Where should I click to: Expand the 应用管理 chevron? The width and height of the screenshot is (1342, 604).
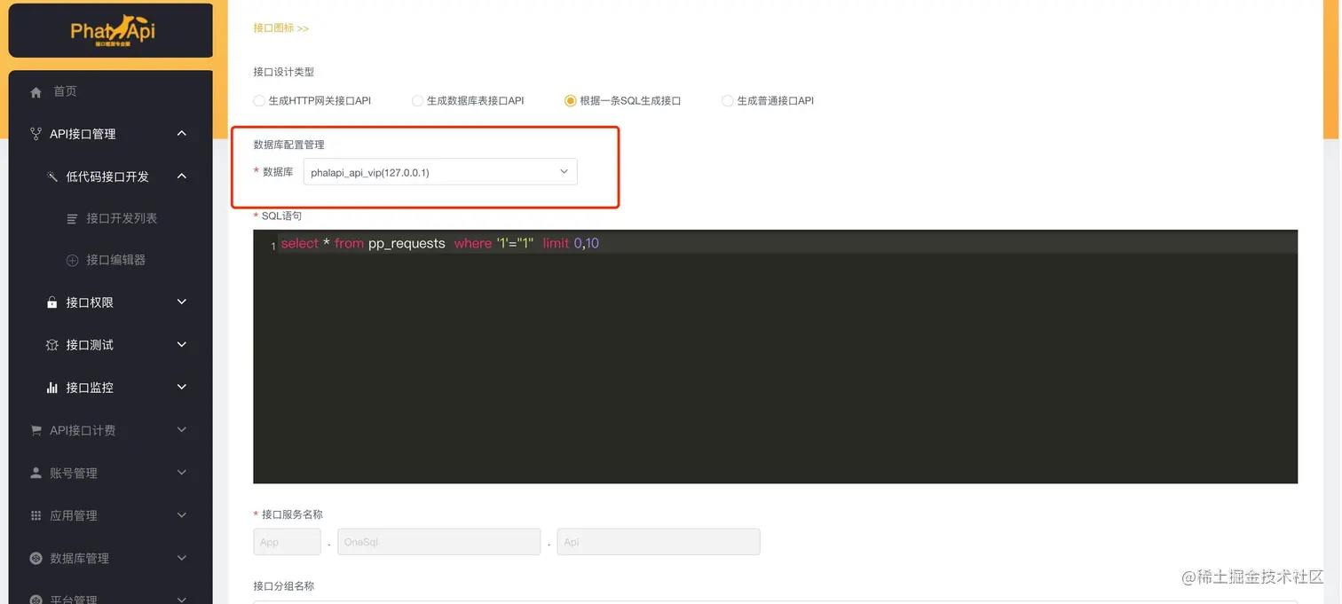(x=182, y=515)
